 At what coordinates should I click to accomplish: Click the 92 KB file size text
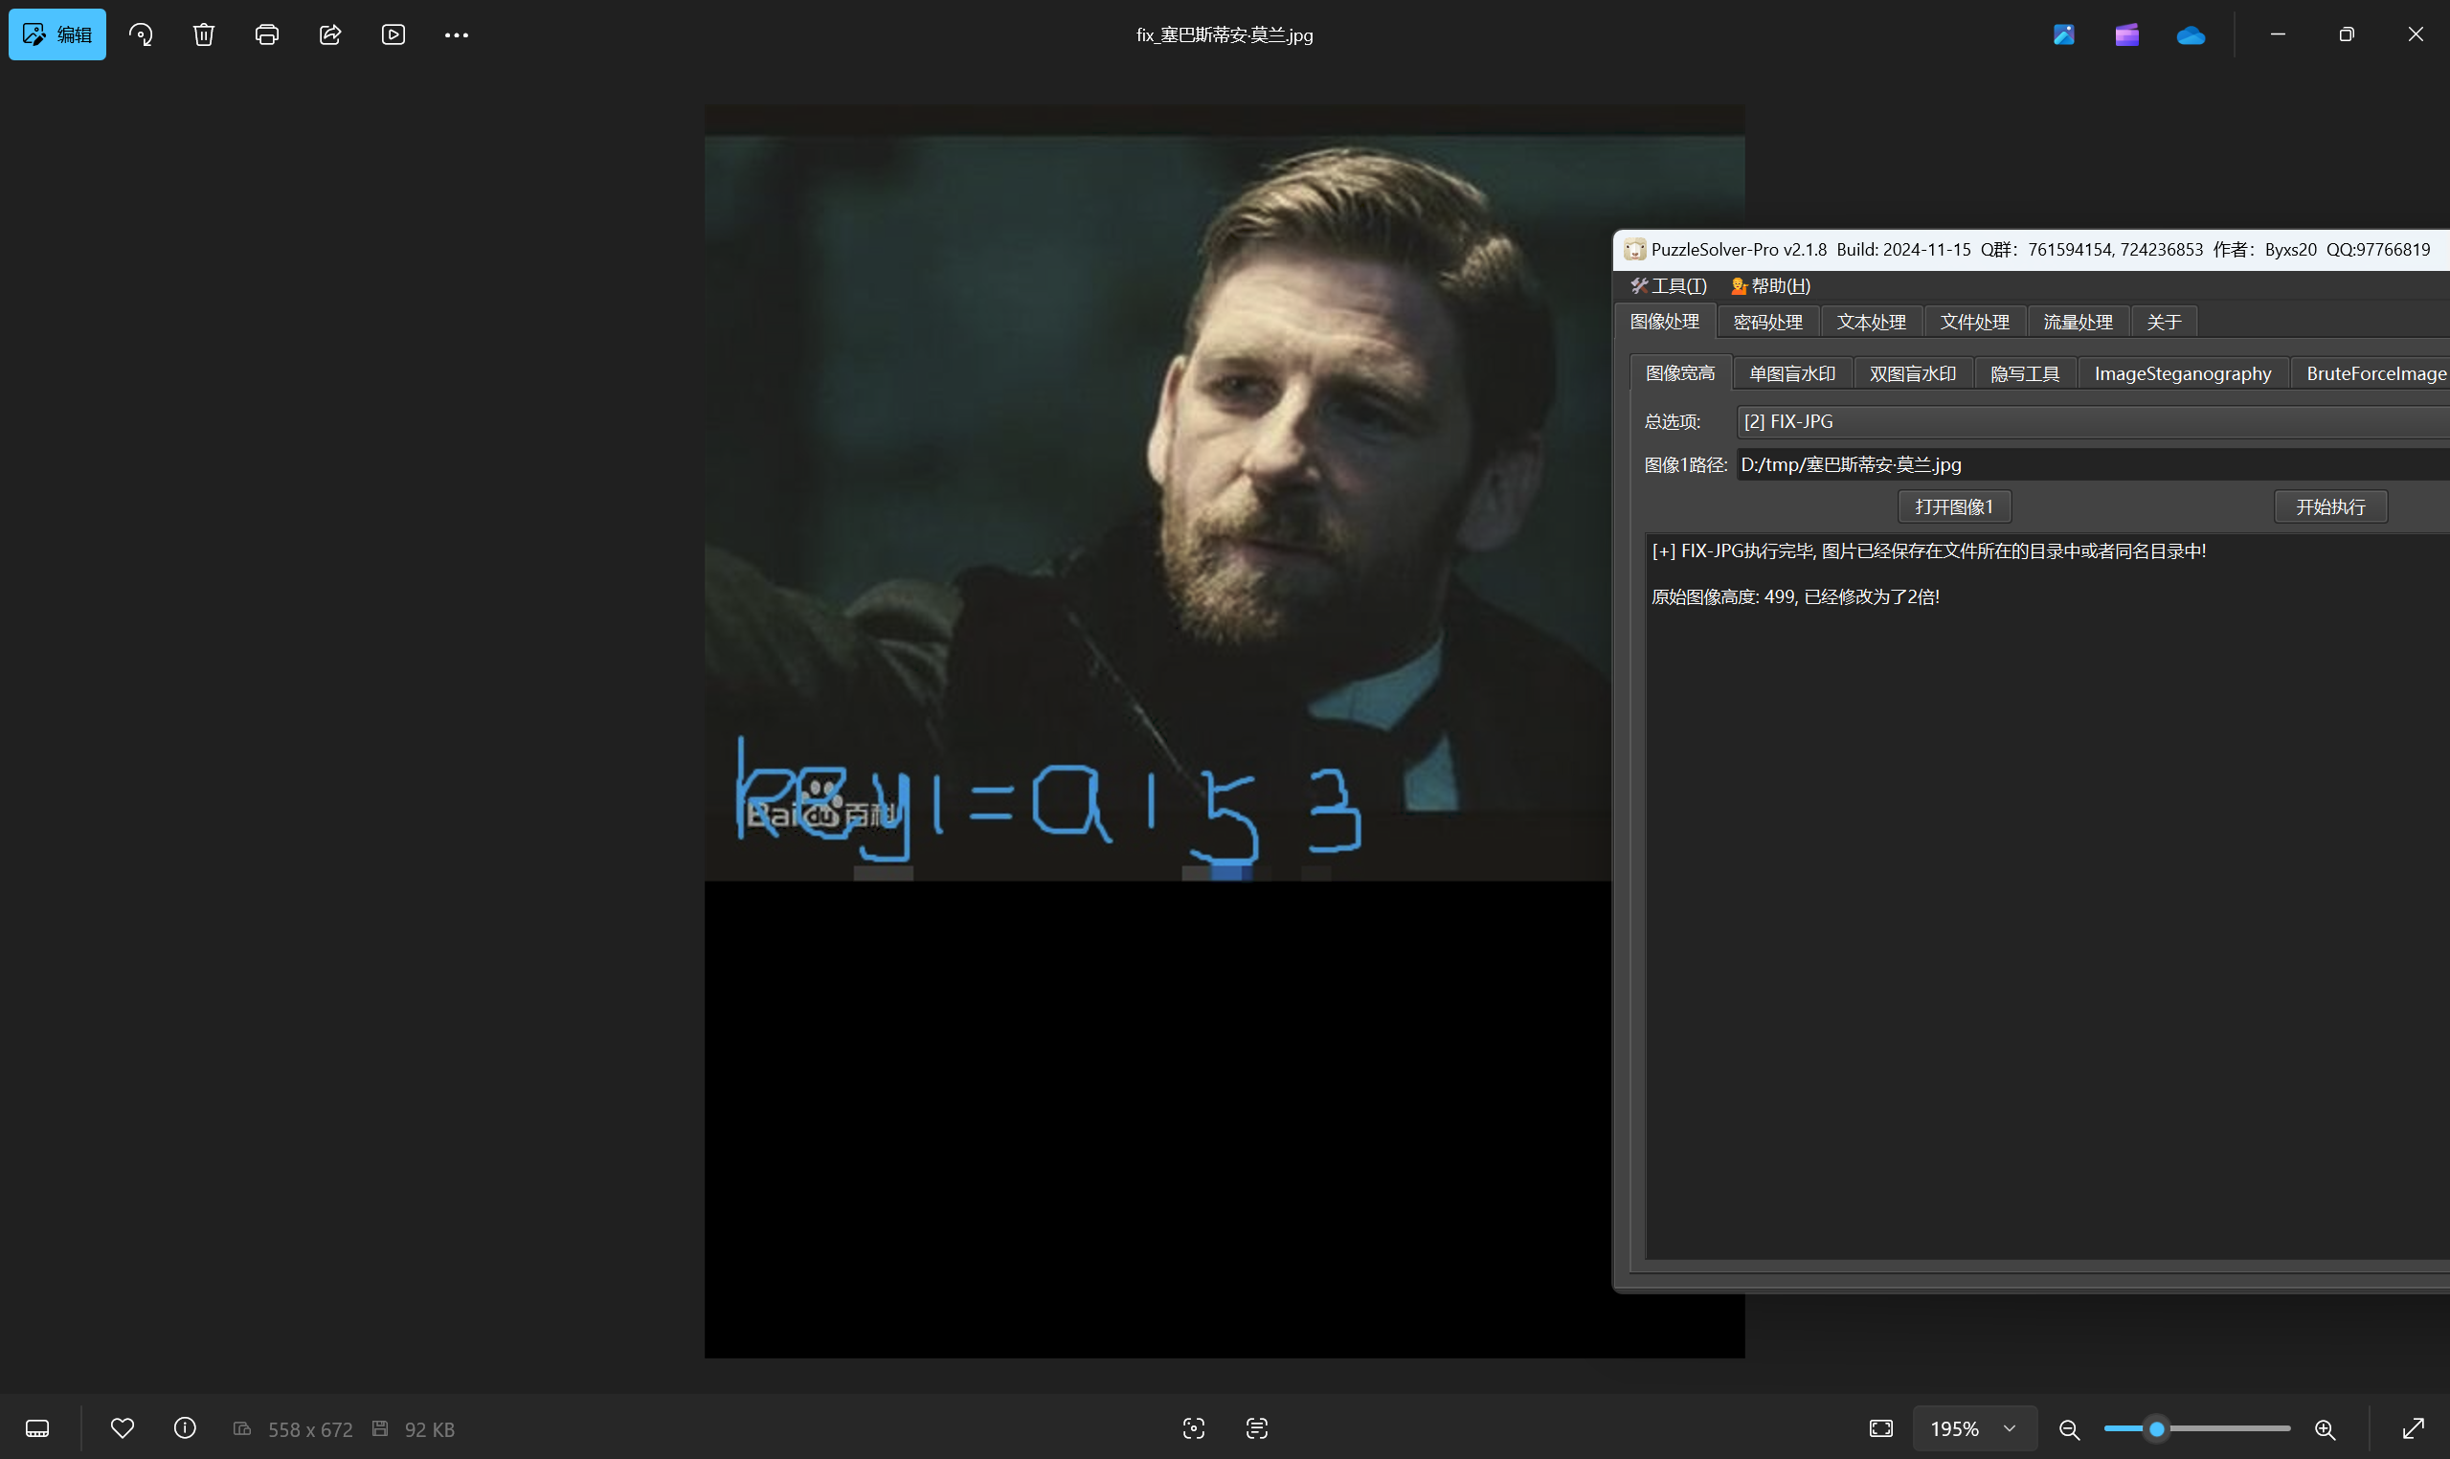430,1429
